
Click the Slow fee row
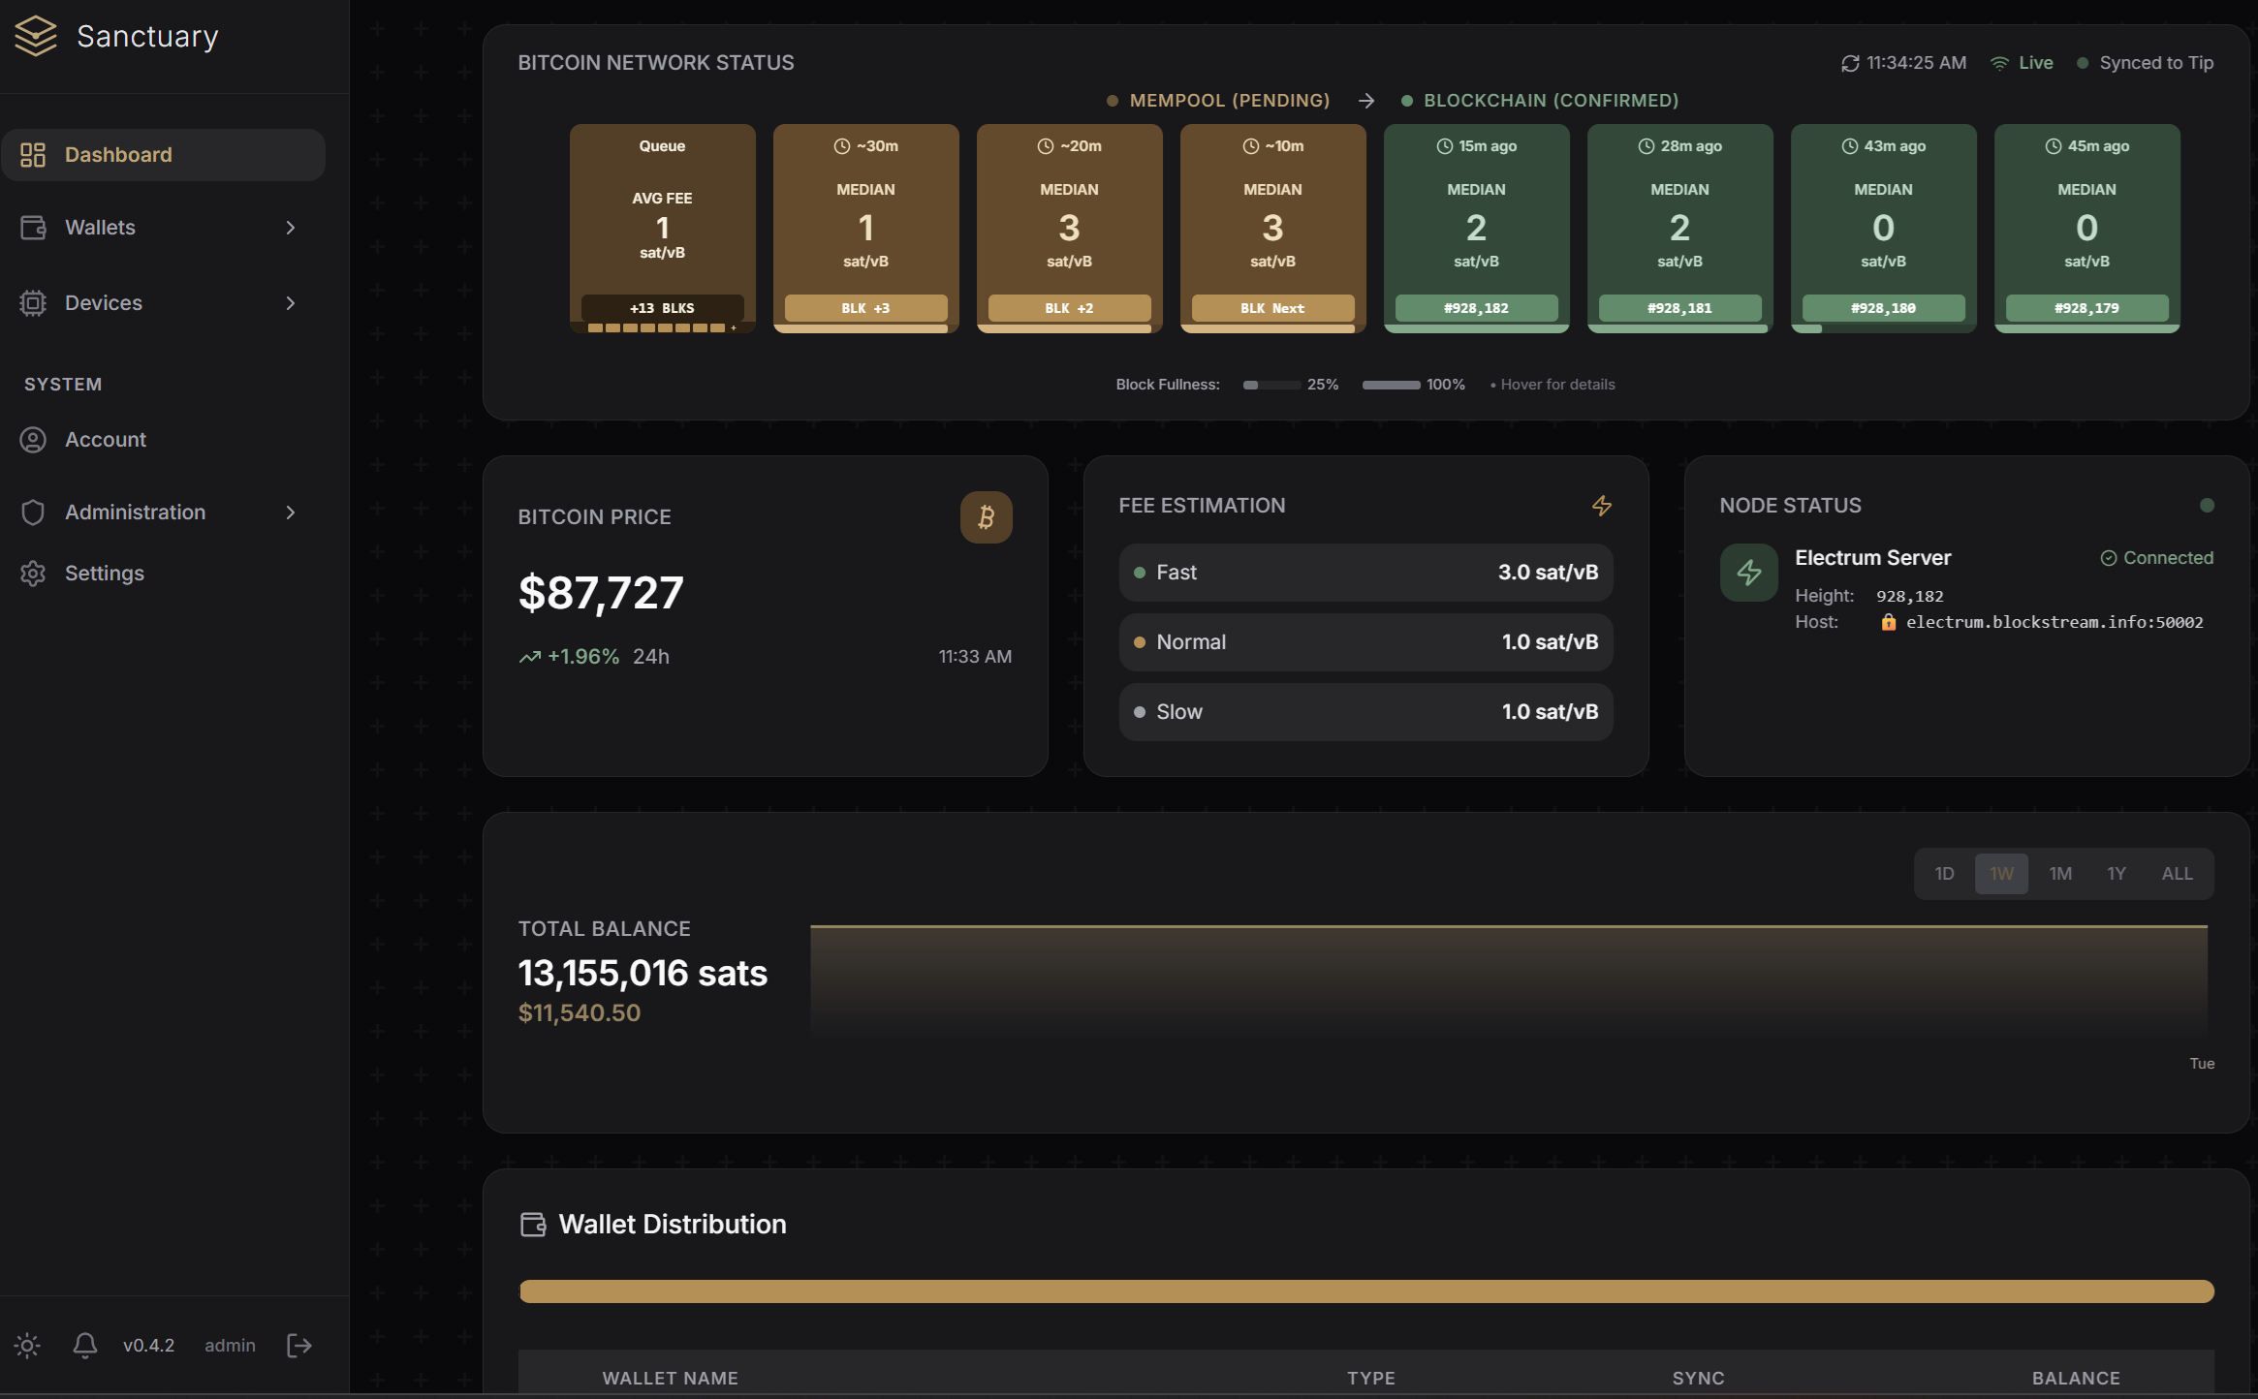pos(1366,712)
